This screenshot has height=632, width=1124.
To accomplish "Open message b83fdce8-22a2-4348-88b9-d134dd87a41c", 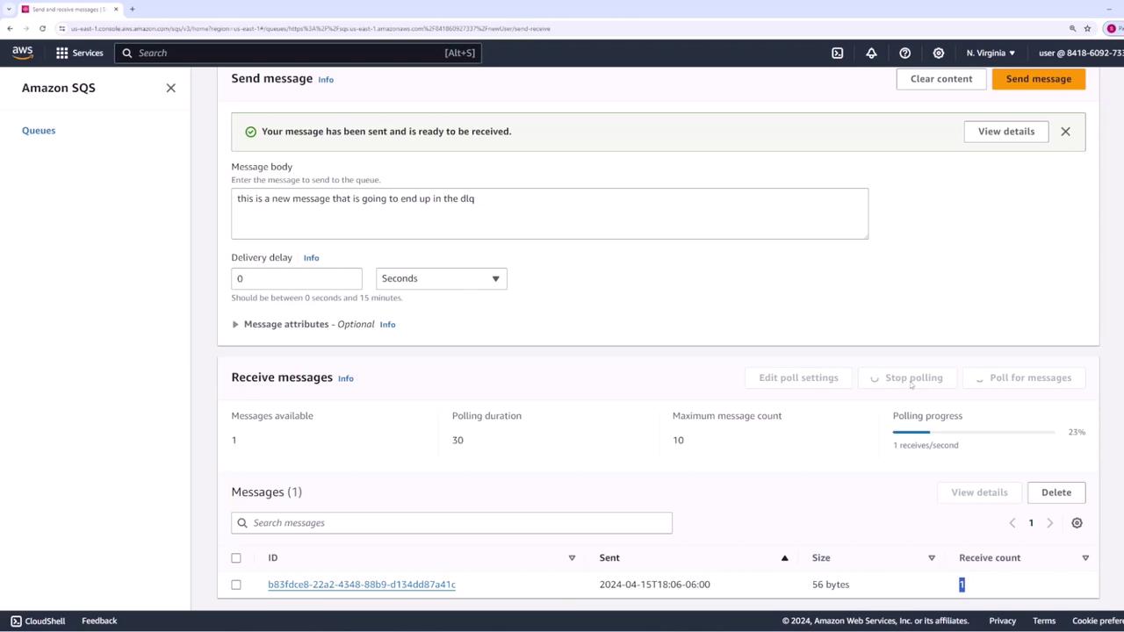I will [362, 585].
